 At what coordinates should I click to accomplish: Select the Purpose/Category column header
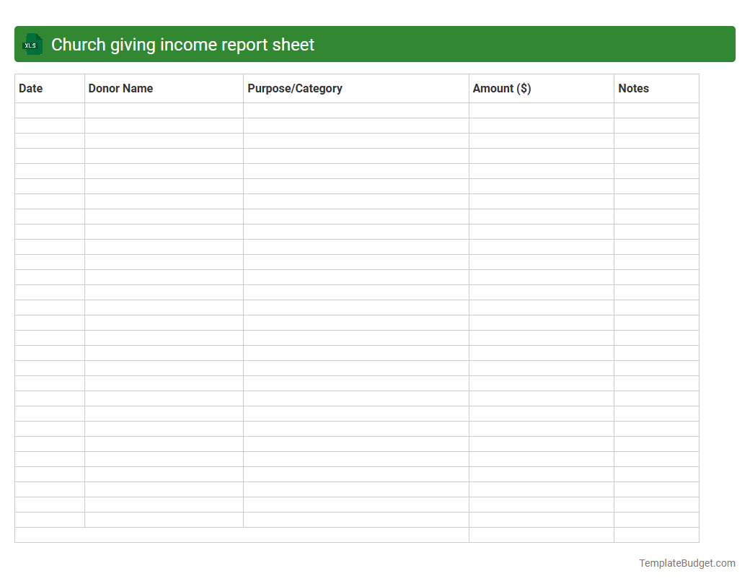pos(295,88)
